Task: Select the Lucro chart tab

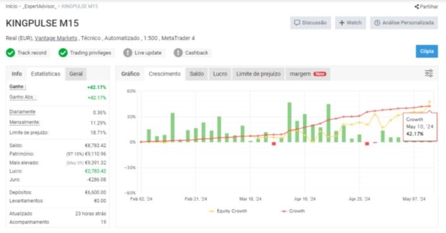Action: (x=220, y=74)
